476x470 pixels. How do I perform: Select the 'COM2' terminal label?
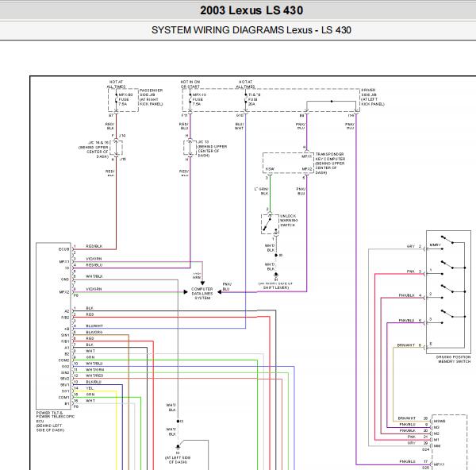pyautogui.click(x=63, y=360)
